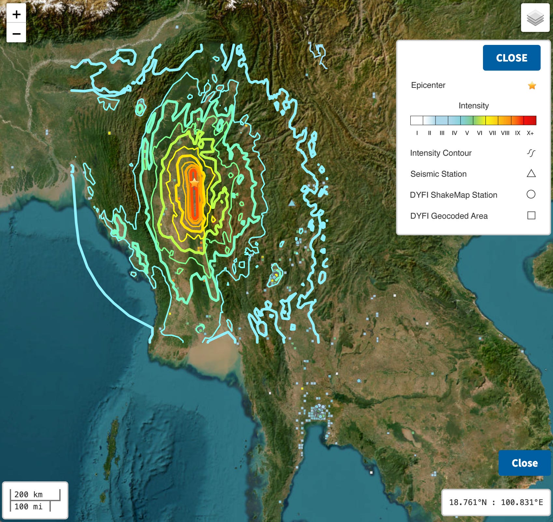
Task: Click the gray seismic station triangle on map
Action: point(292,203)
